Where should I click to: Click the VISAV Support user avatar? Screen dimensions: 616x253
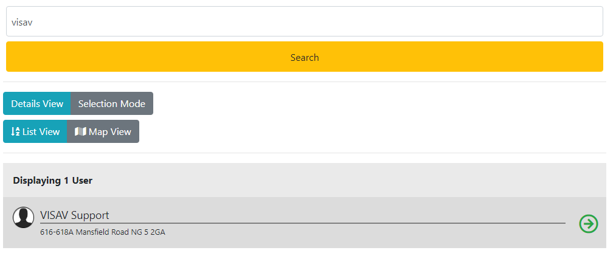[x=23, y=218]
